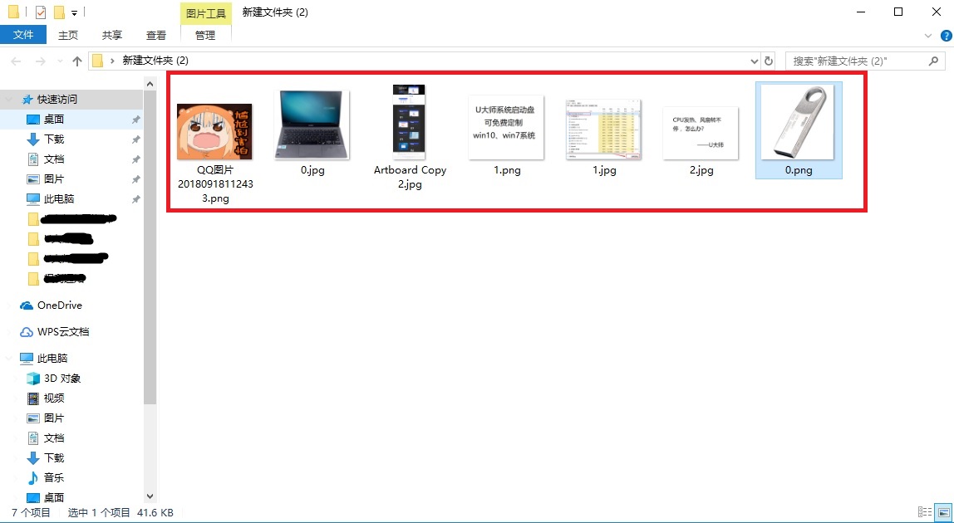The height and width of the screenshot is (523, 954).
Task: Open the 管理 picture tools tab
Action: click(x=205, y=35)
